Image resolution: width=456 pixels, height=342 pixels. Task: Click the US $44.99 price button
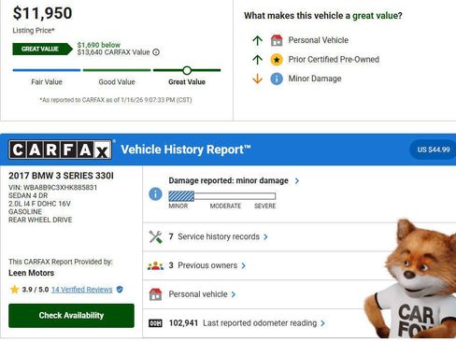pos(434,150)
